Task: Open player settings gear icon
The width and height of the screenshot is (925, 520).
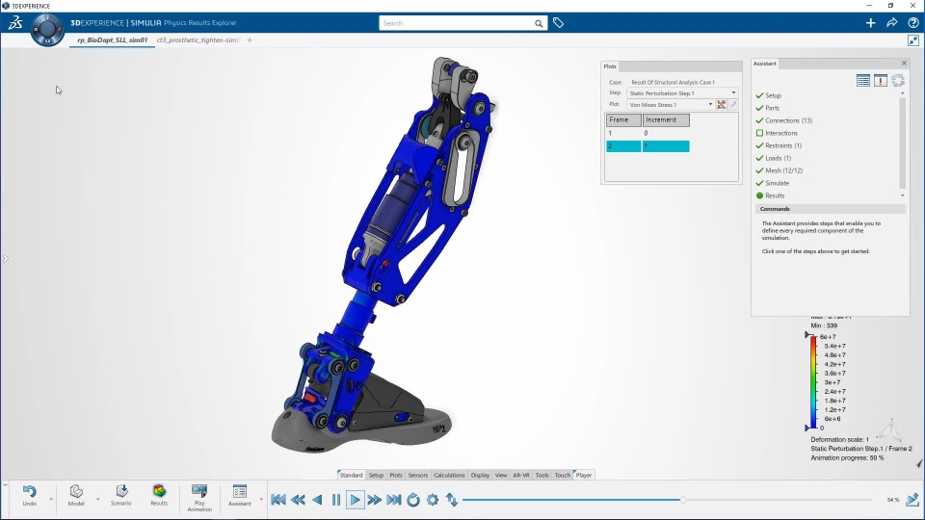Action: pyautogui.click(x=433, y=500)
